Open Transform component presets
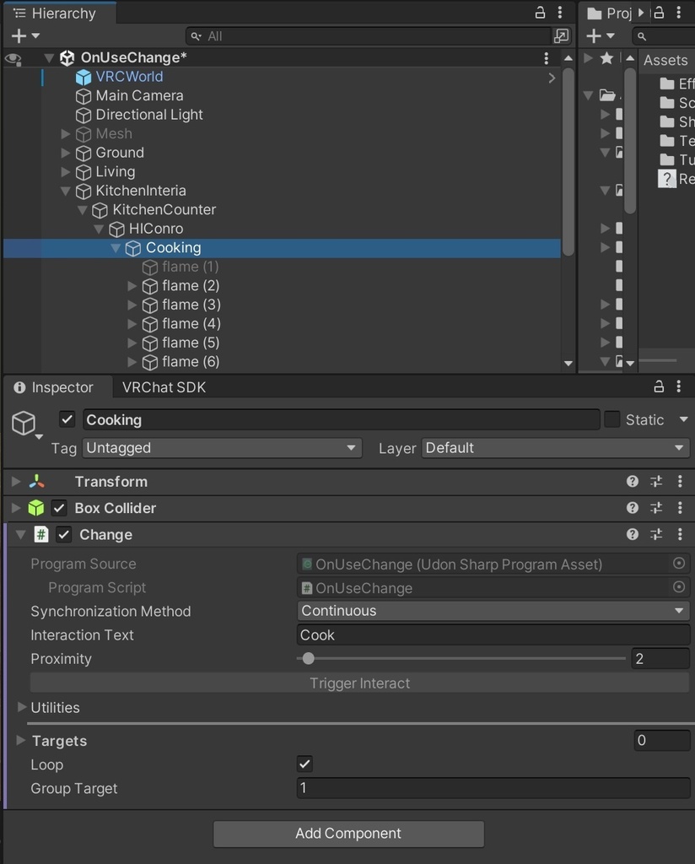695x864 pixels. pyautogui.click(x=656, y=482)
